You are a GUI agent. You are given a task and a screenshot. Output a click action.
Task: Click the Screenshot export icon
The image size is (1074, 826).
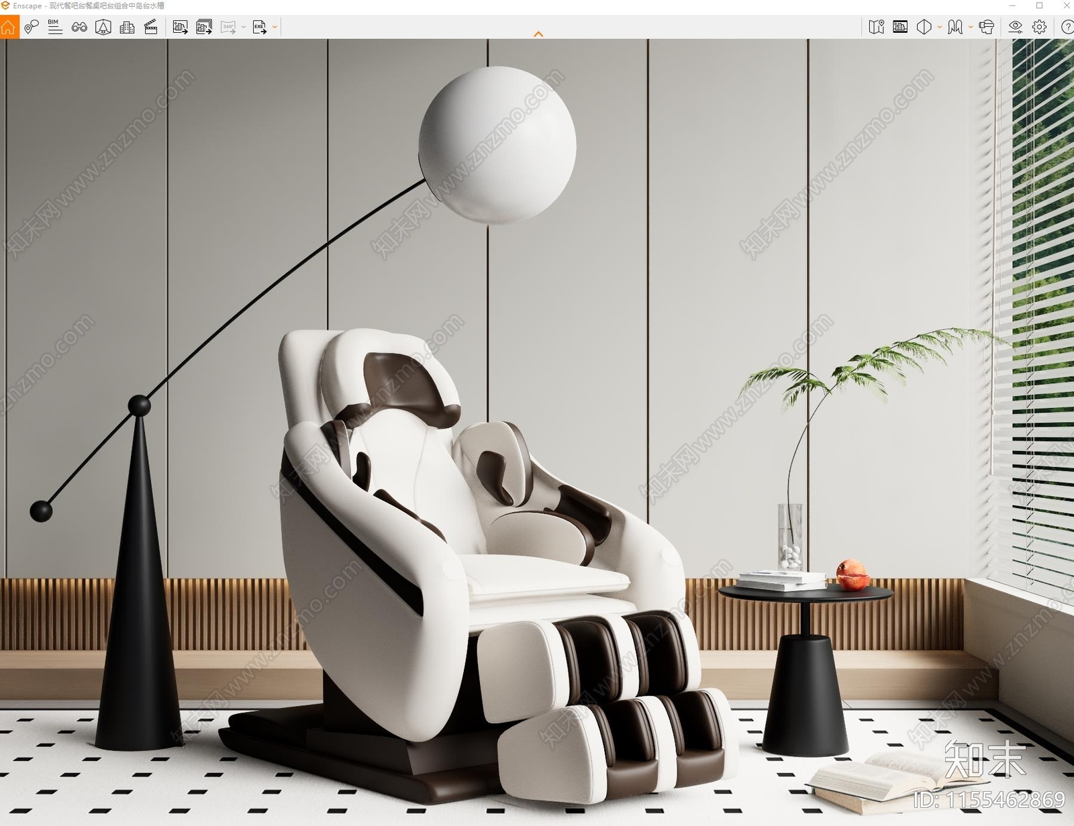tap(181, 28)
